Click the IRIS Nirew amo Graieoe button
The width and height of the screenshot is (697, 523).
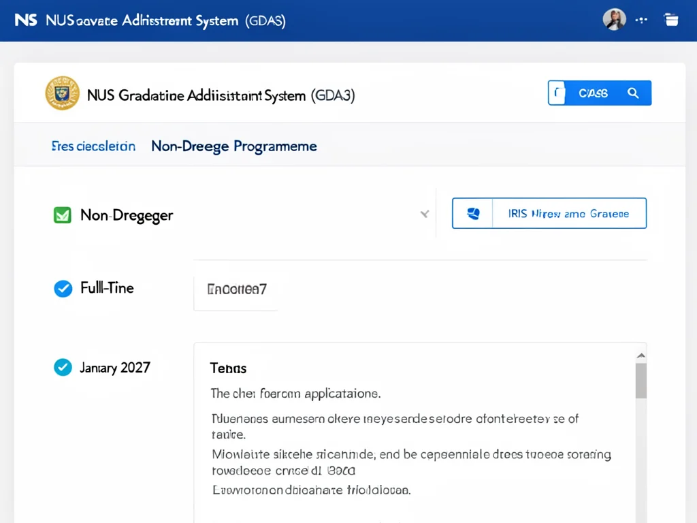[549, 213]
